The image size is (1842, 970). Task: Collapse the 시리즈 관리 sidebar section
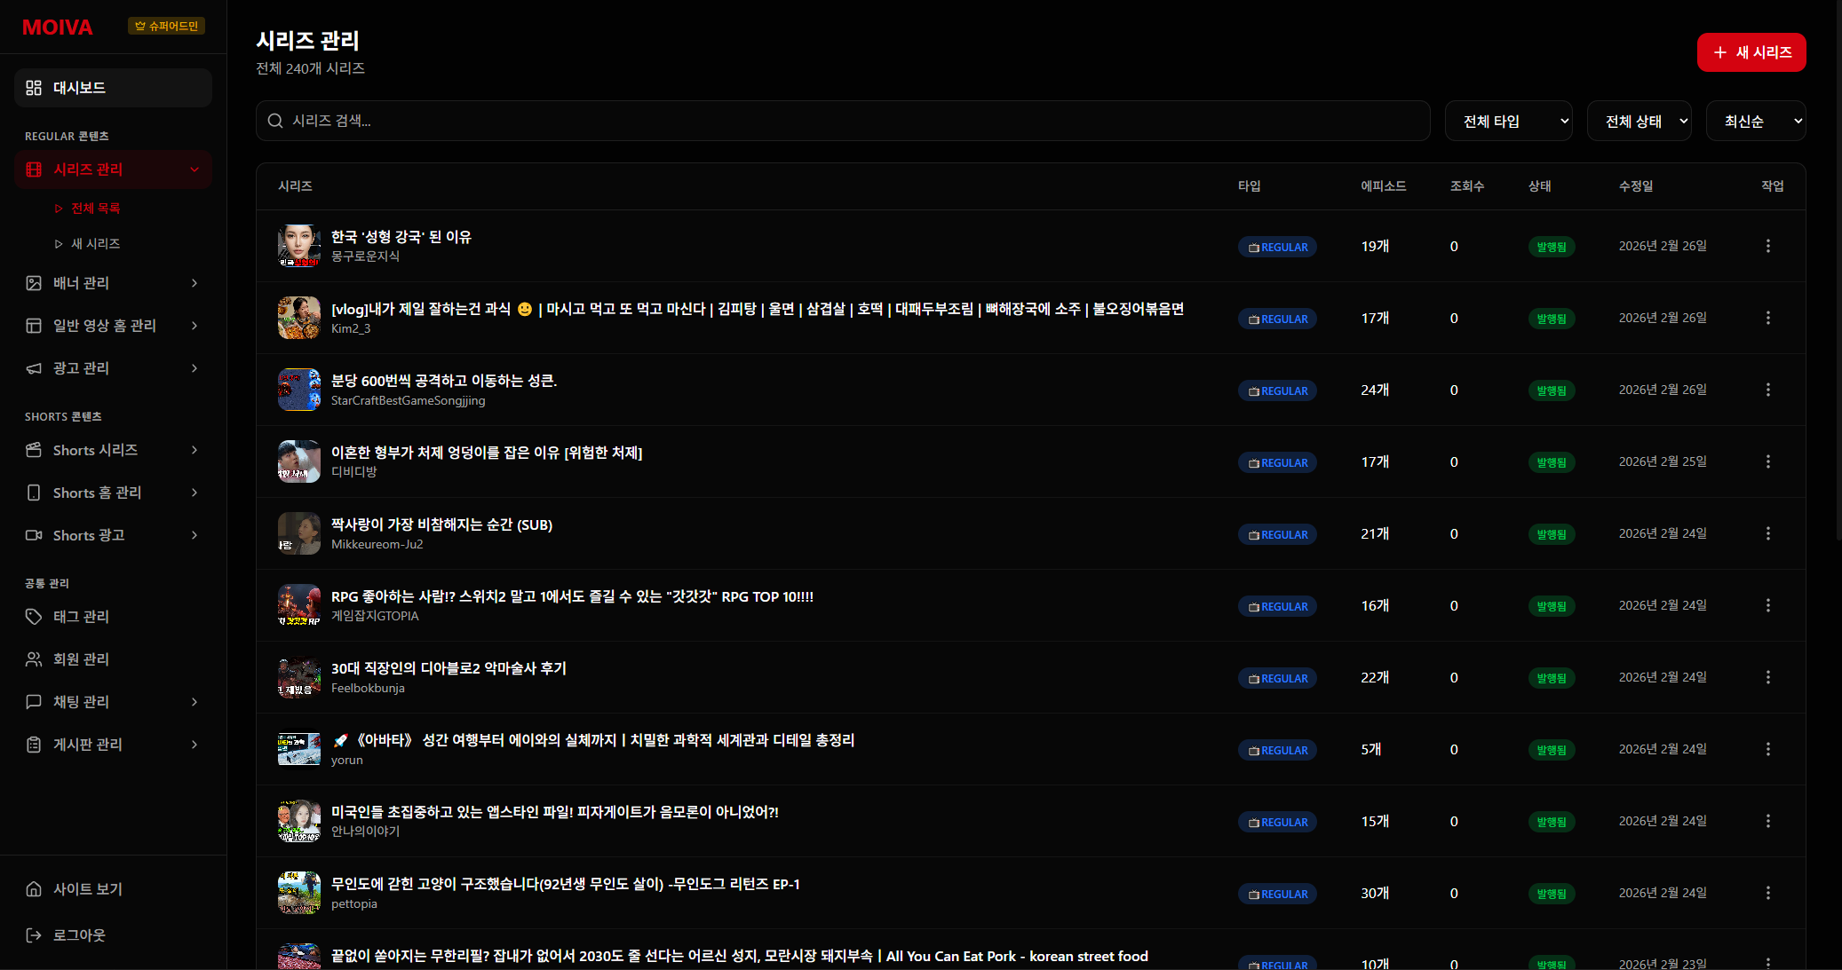(195, 170)
